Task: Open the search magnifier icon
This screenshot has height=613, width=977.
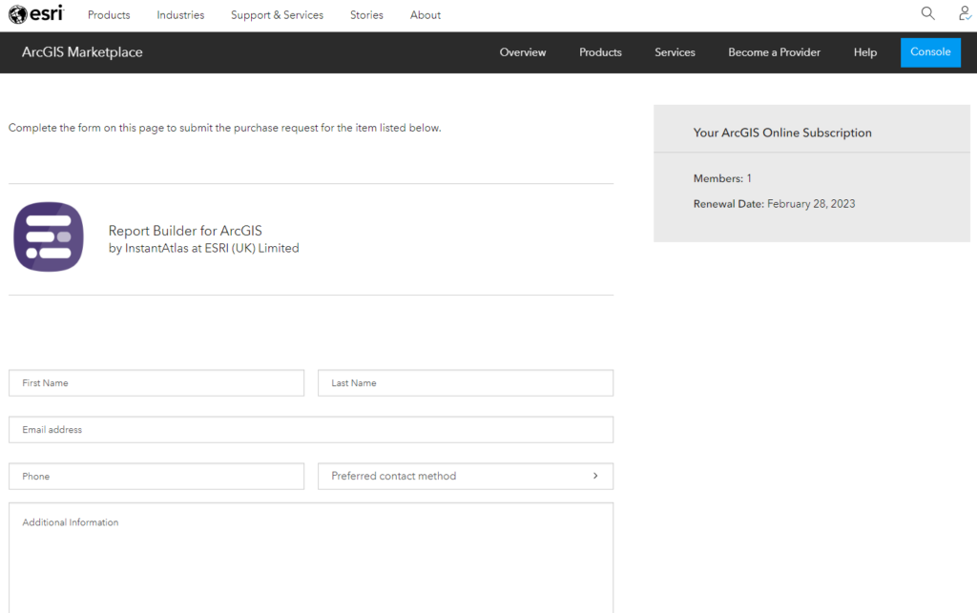Action: point(927,13)
